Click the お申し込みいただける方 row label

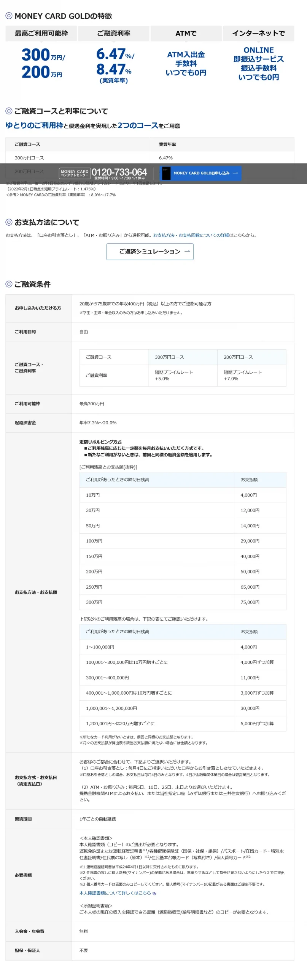tap(38, 308)
